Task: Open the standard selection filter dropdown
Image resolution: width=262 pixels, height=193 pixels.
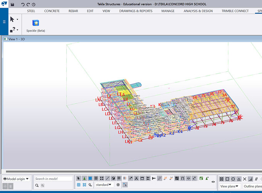Action: coord(104,185)
